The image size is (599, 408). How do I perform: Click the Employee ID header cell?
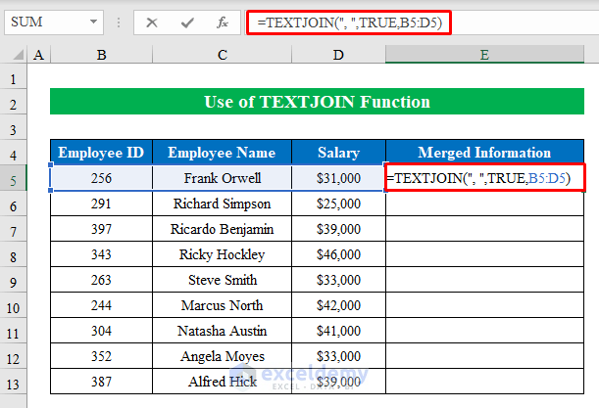pyautogui.click(x=101, y=153)
